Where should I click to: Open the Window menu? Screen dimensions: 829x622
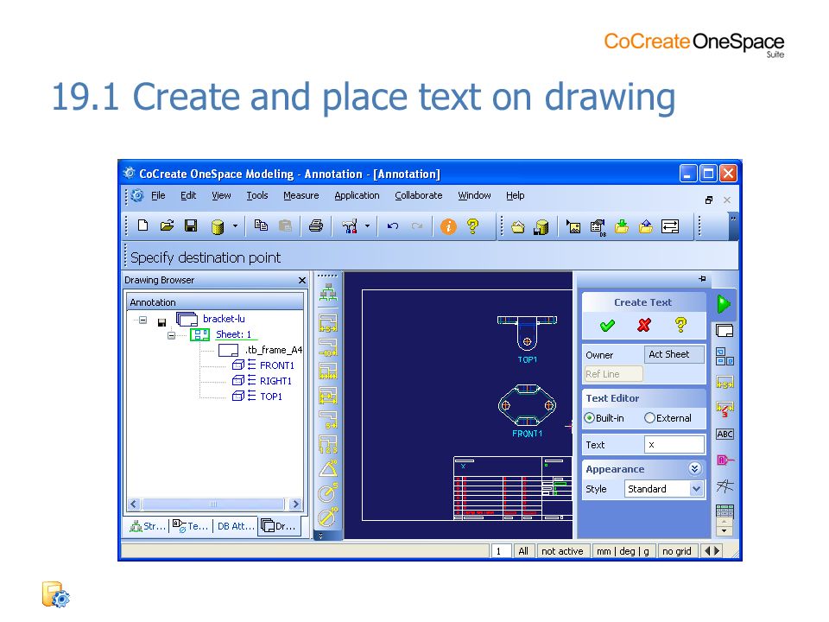(474, 196)
